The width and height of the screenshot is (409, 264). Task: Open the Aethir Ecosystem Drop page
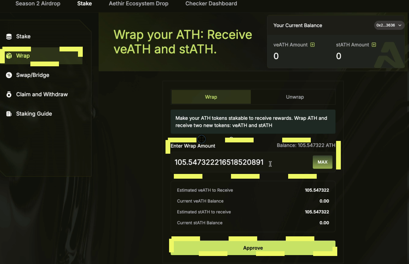[138, 4]
